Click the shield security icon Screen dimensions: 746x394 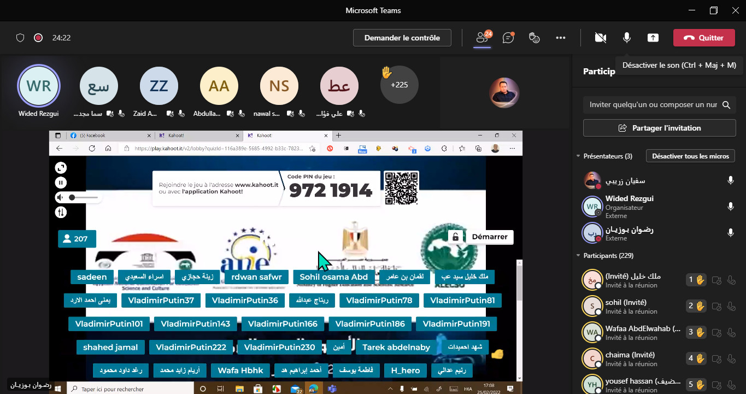(x=20, y=38)
